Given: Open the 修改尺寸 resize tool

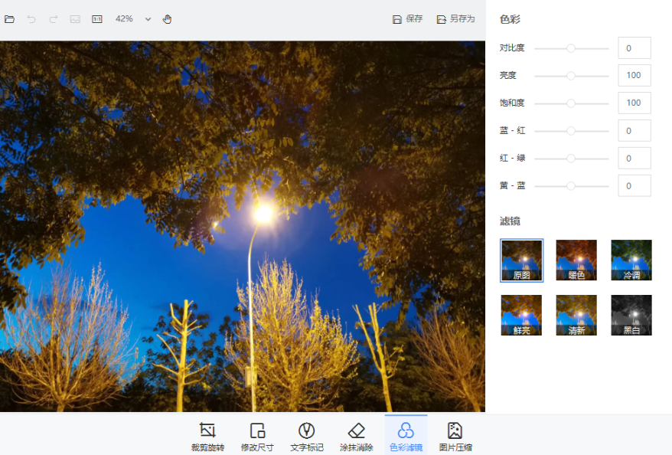Looking at the screenshot, I should (257, 436).
